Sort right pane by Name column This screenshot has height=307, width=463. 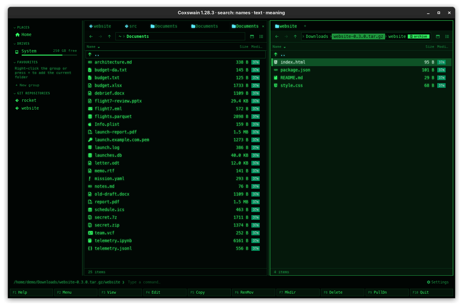pyautogui.click(x=279, y=47)
